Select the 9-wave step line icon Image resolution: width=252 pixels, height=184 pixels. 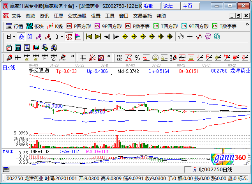pyautogui.click(x=48, y=37)
